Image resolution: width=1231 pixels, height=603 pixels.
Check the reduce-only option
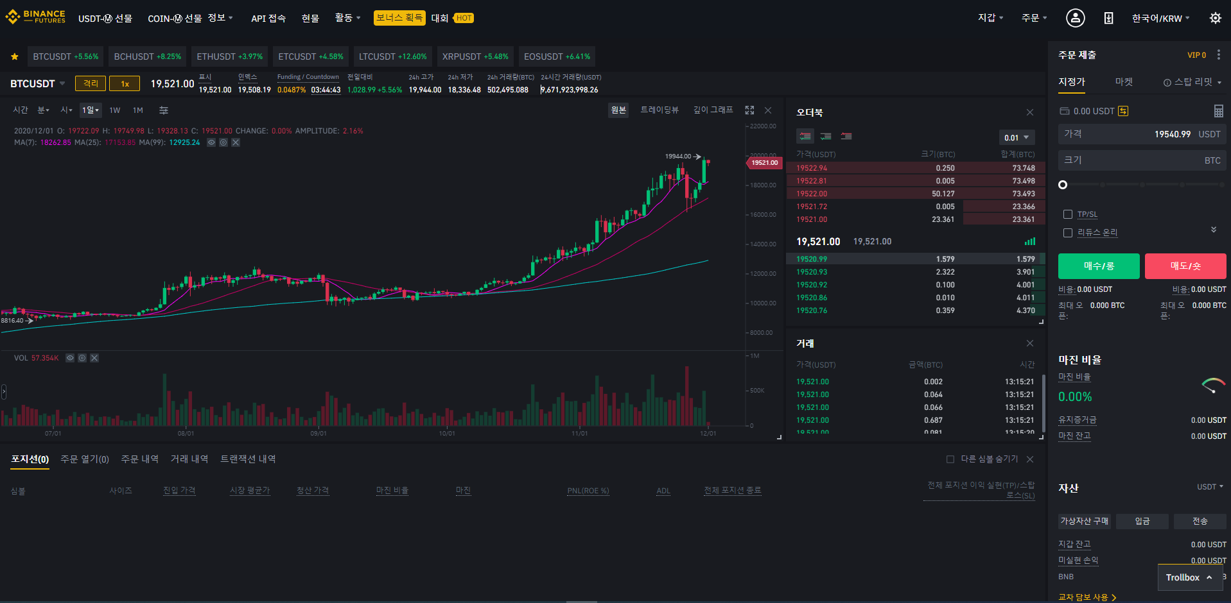pos(1068,233)
